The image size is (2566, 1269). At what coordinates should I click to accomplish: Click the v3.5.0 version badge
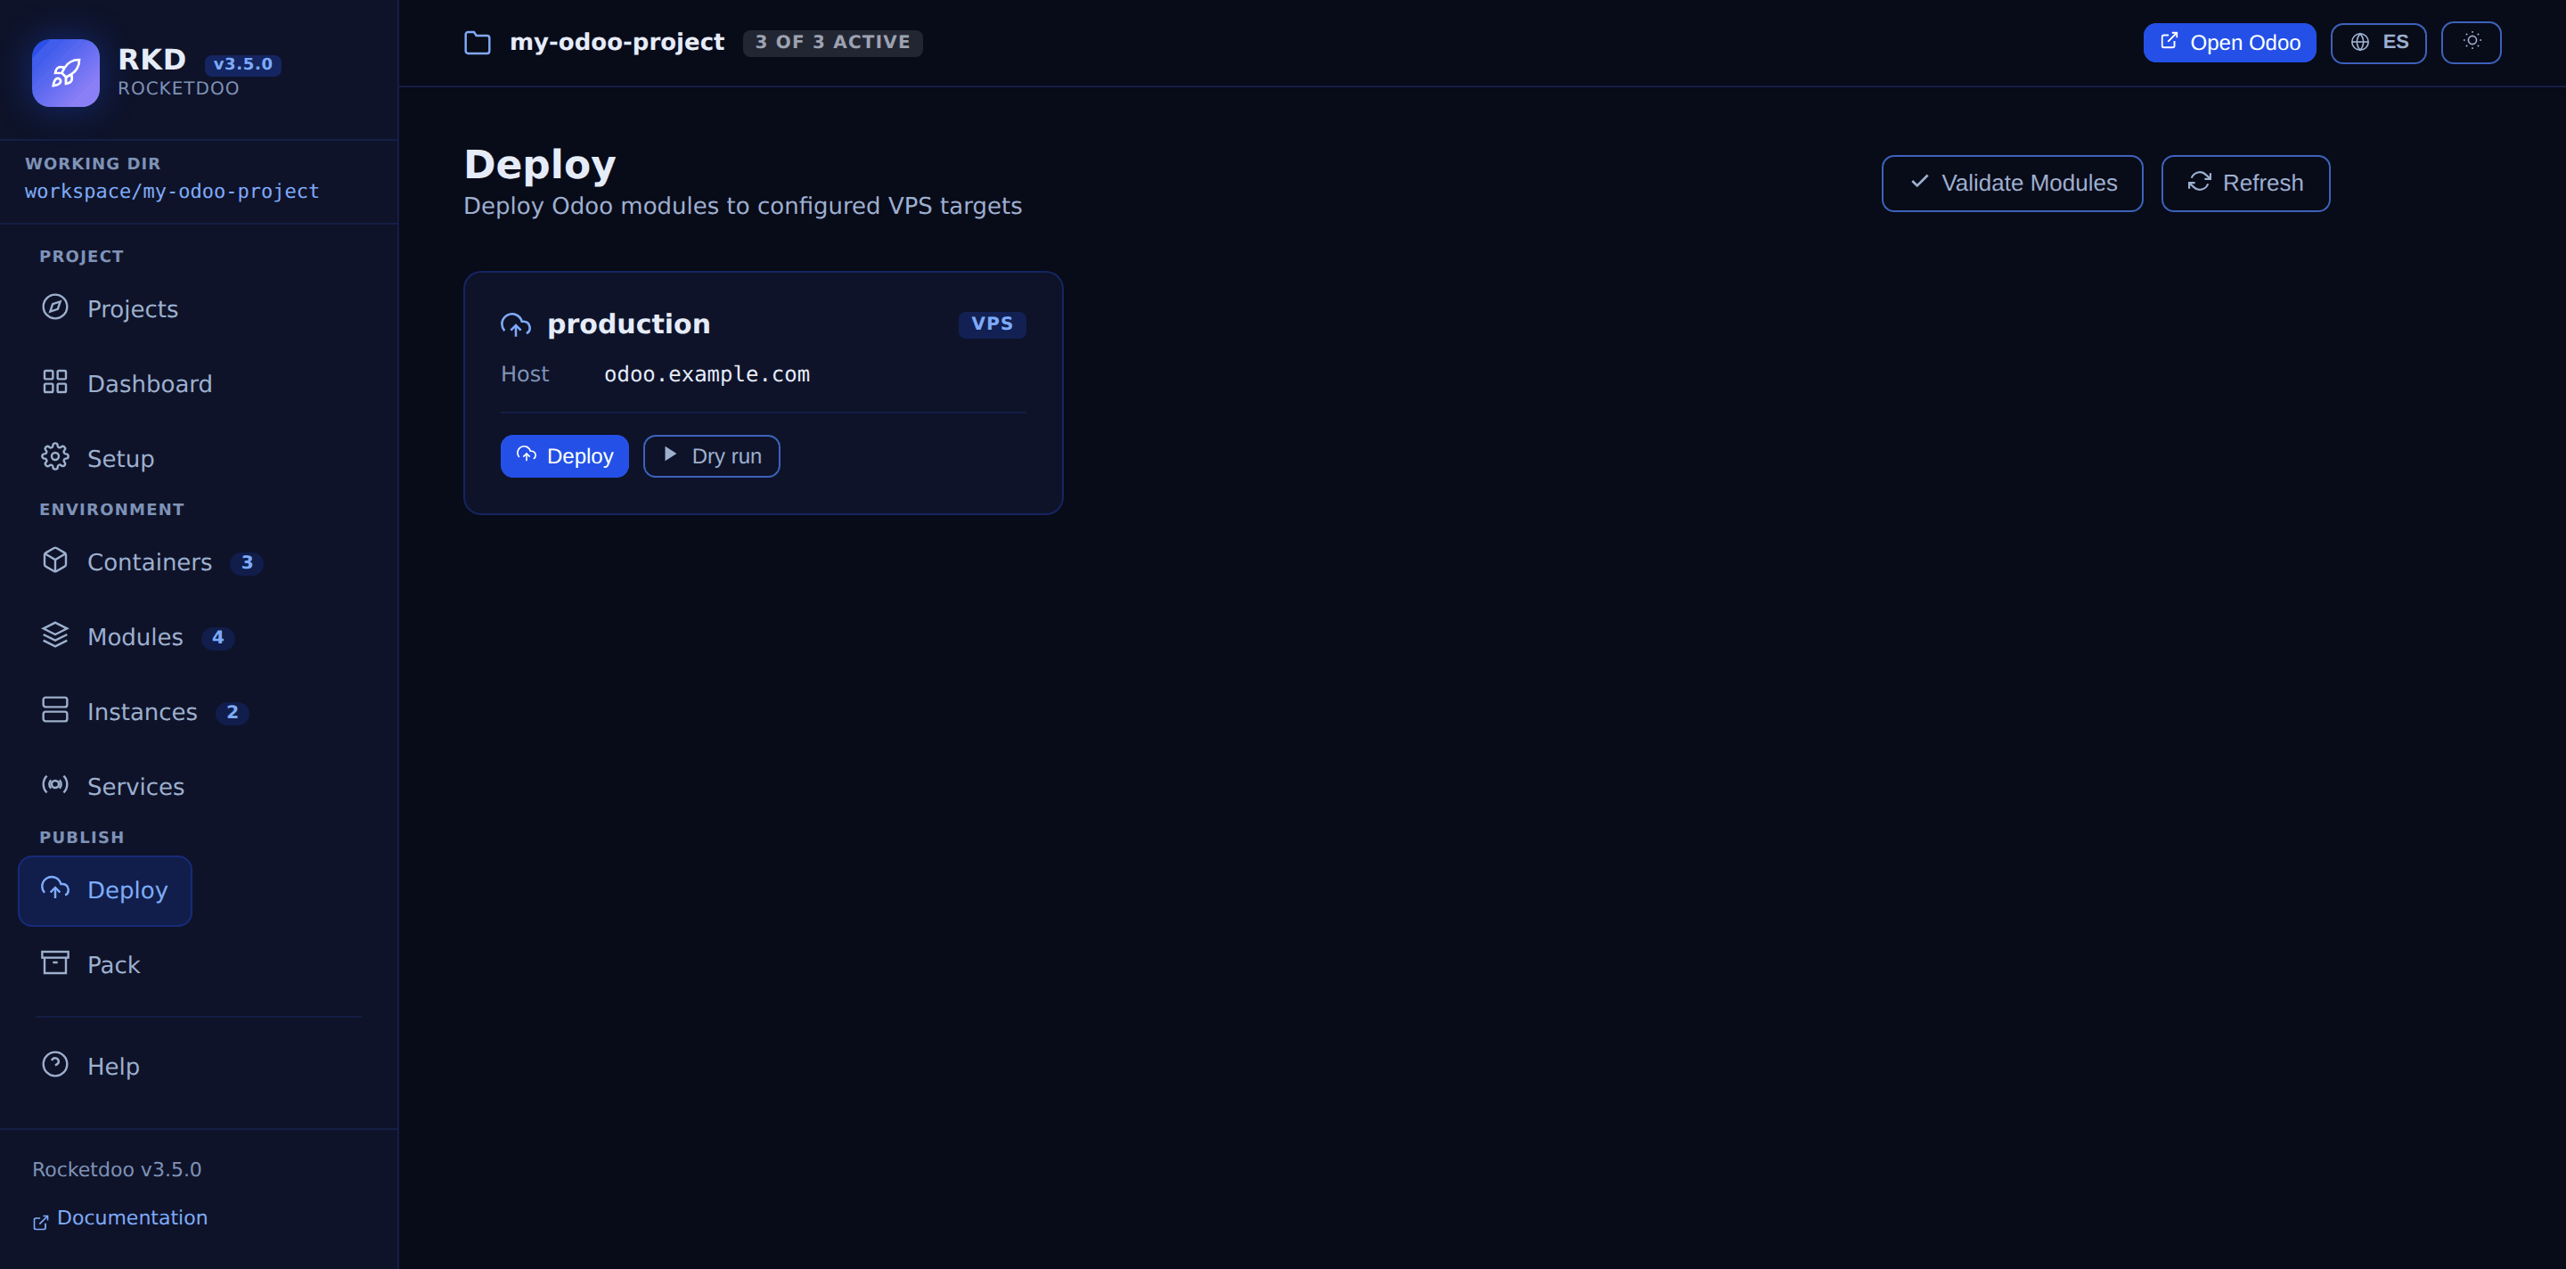click(x=243, y=64)
